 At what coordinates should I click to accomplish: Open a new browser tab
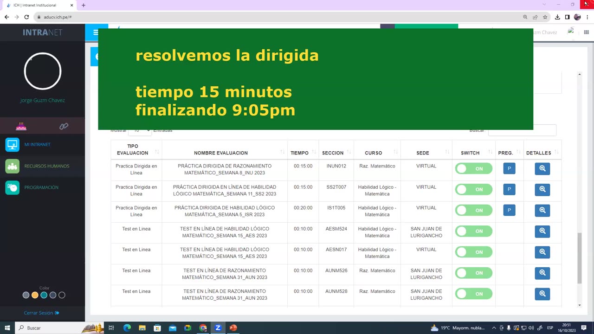pyautogui.click(x=84, y=5)
